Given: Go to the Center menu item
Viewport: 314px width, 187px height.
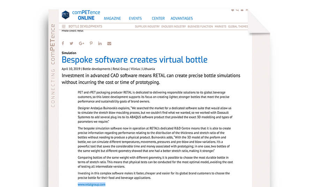Looking at the screenshot, I should pyautogui.click(x=158, y=18).
